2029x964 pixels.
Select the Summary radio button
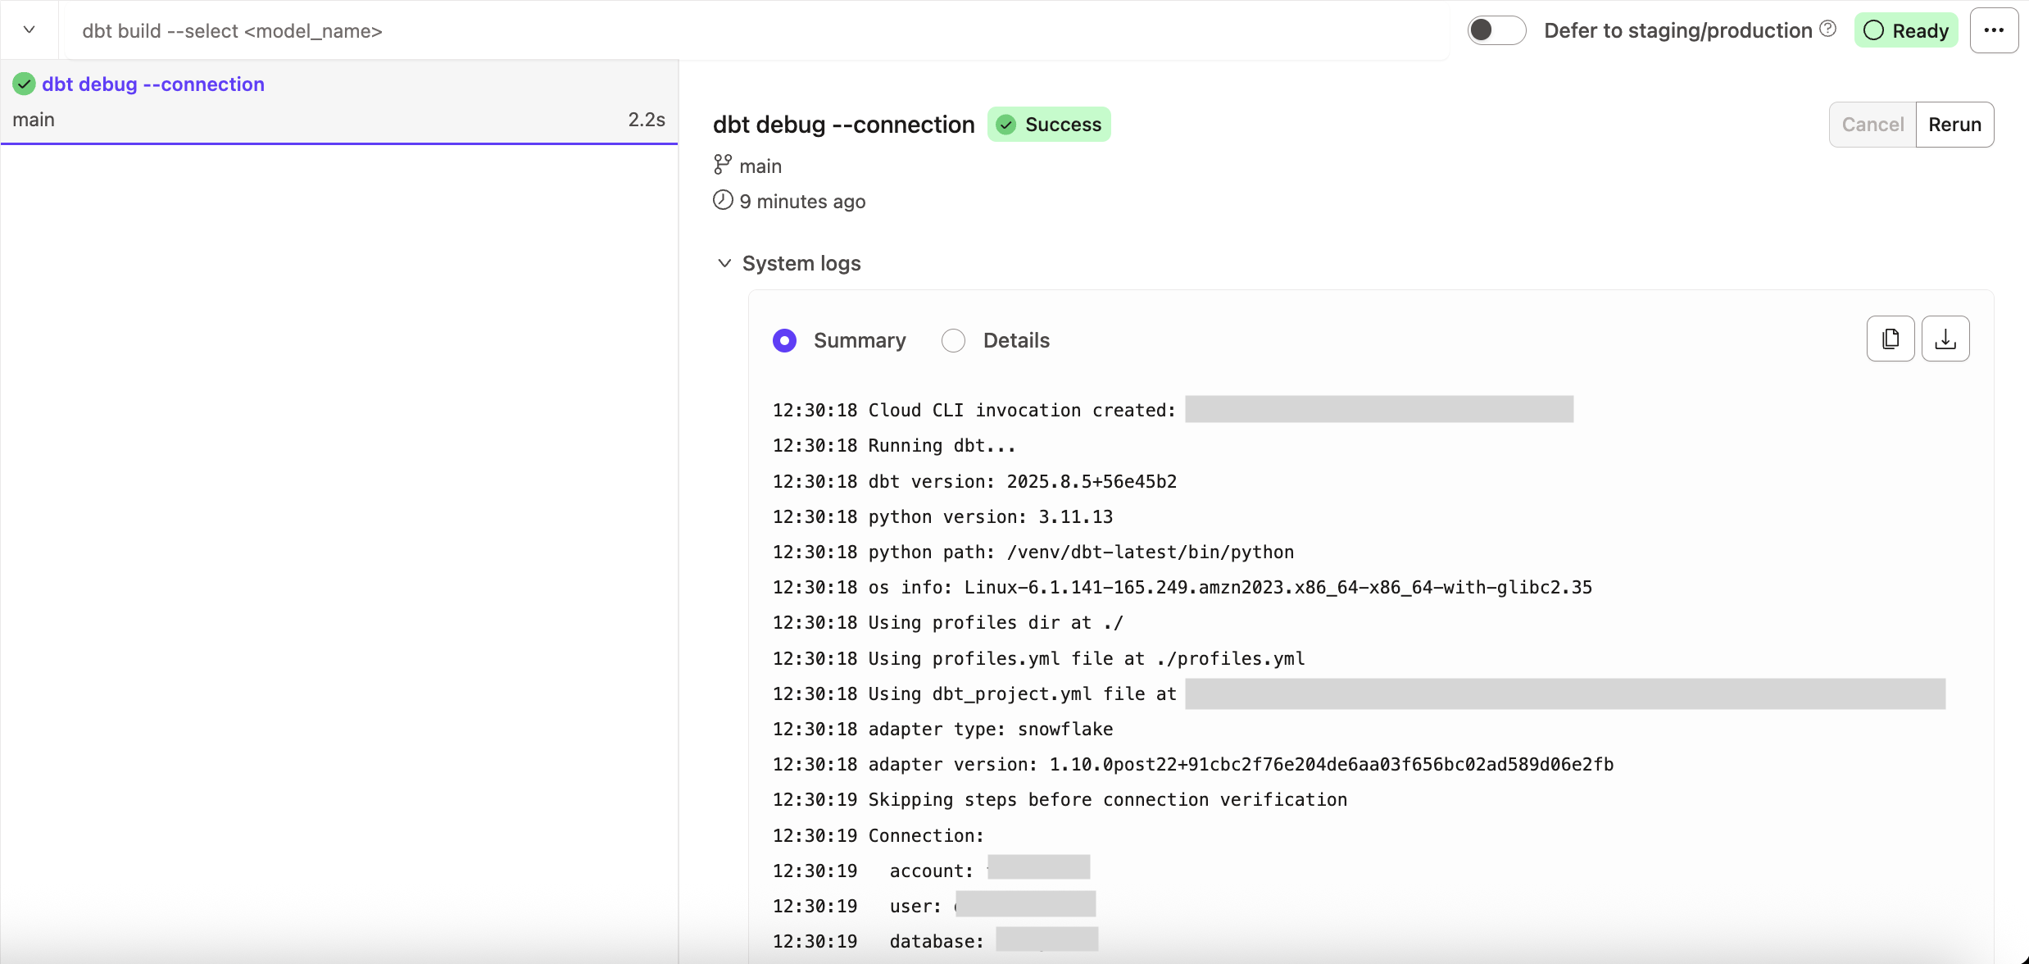pyautogui.click(x=784, y=340)
